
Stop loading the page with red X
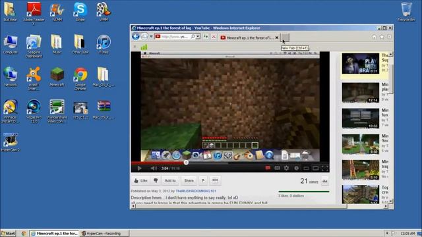coord(214,37)
